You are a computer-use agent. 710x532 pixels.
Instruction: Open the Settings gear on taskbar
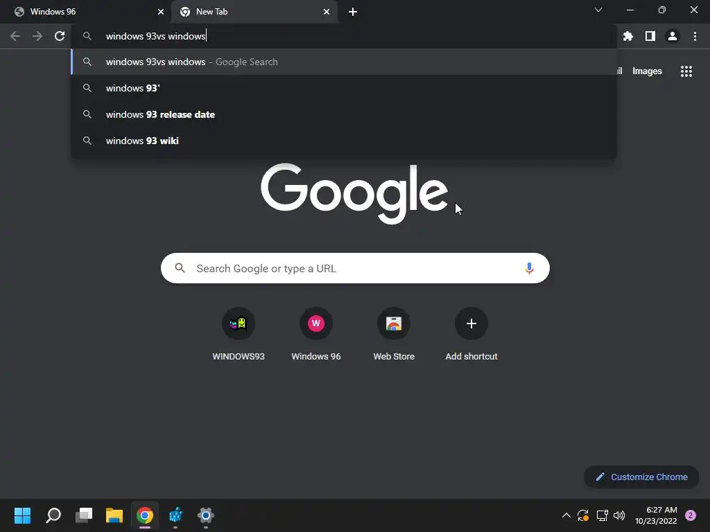[x=205, y=515]
